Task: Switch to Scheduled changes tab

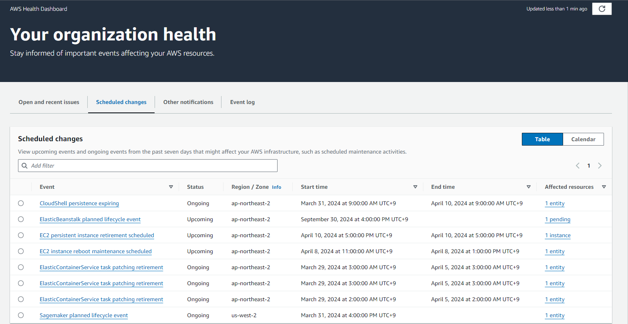Action: tap(121, 102)
